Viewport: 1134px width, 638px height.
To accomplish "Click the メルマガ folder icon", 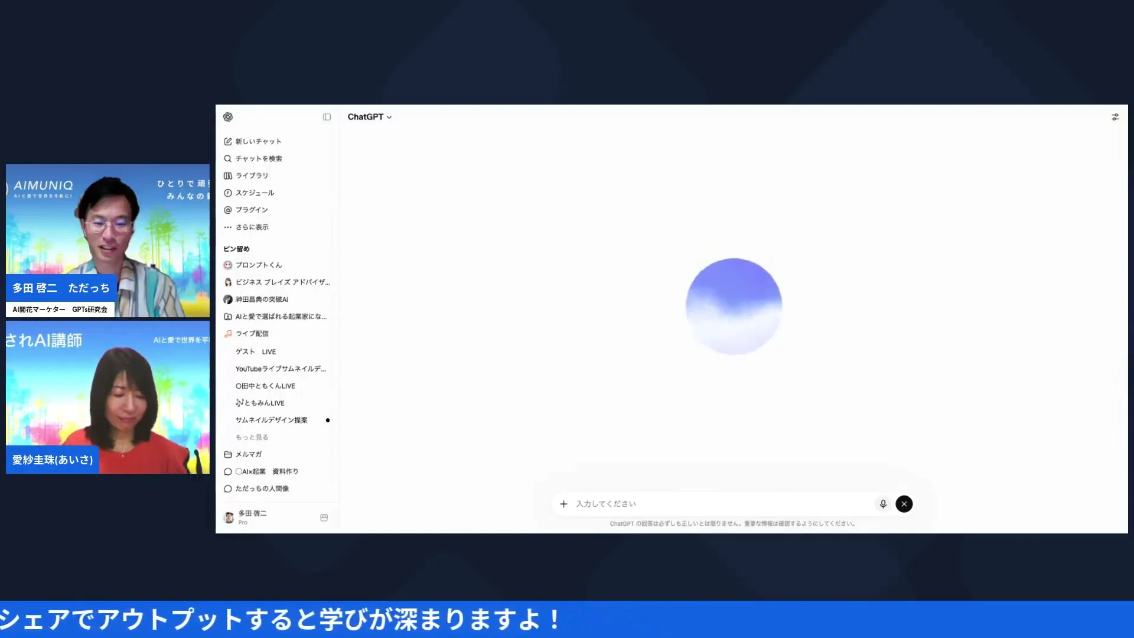I will [228, 454].
